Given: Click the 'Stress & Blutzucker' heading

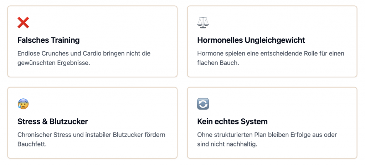Looking at the screenshot, I should pos(52,122).
